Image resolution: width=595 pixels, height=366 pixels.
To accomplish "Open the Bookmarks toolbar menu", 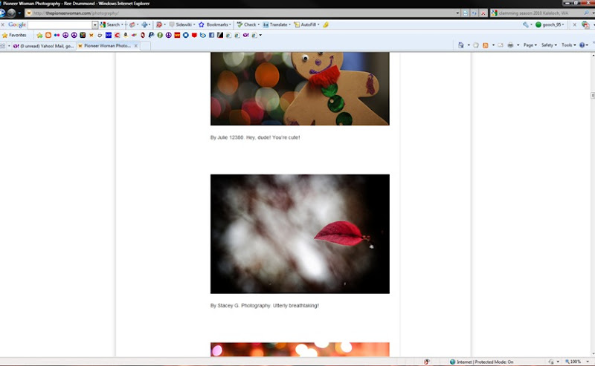I will [215, 24].
